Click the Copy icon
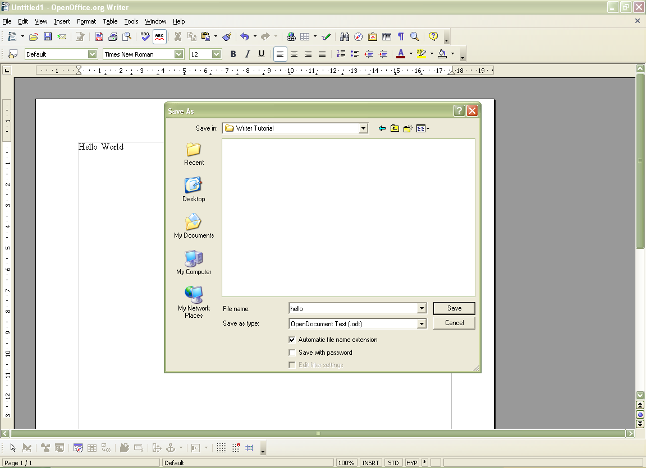The image size is (646, 468). 191,36
